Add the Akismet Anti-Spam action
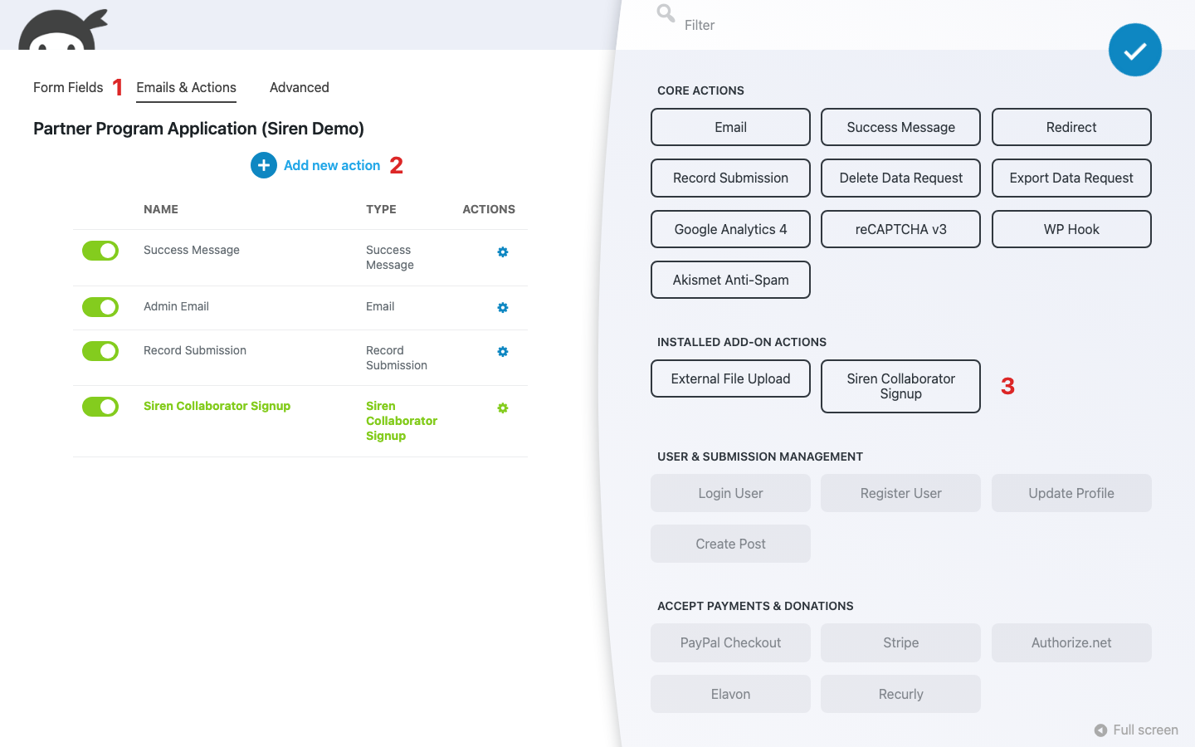 click(730, 280)
